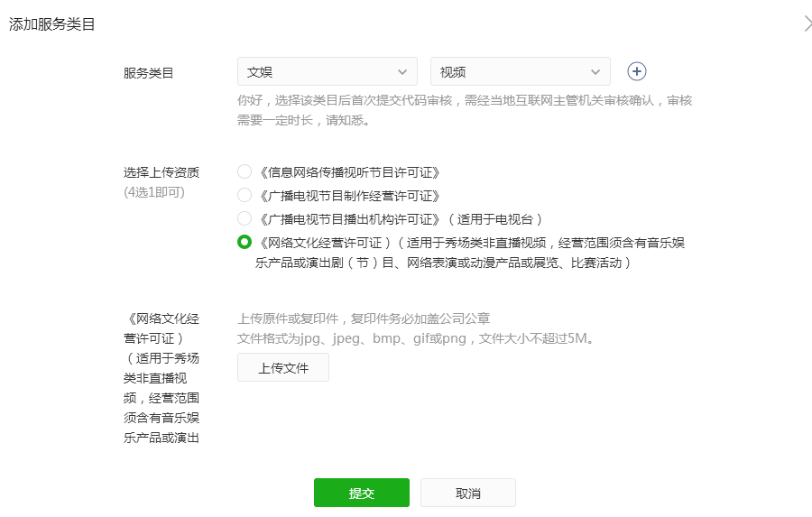Click the selected 网络文化经营许可证 green radio
812x517 pixels.
pos(245,242)
